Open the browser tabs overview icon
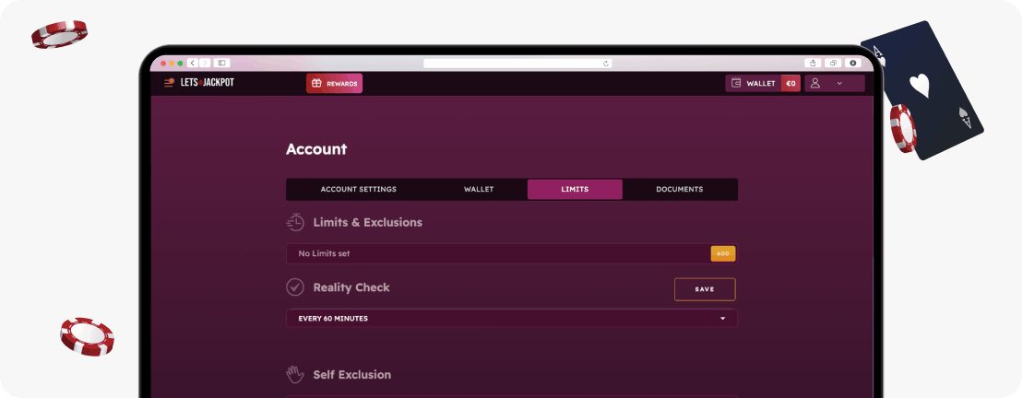The image size is (1022, 398). pos(833,64)
